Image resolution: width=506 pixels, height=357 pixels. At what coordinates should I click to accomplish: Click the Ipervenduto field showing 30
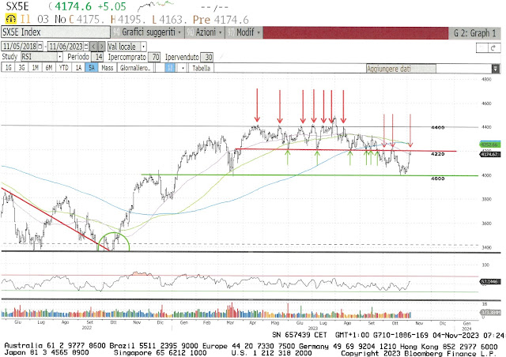207,57
